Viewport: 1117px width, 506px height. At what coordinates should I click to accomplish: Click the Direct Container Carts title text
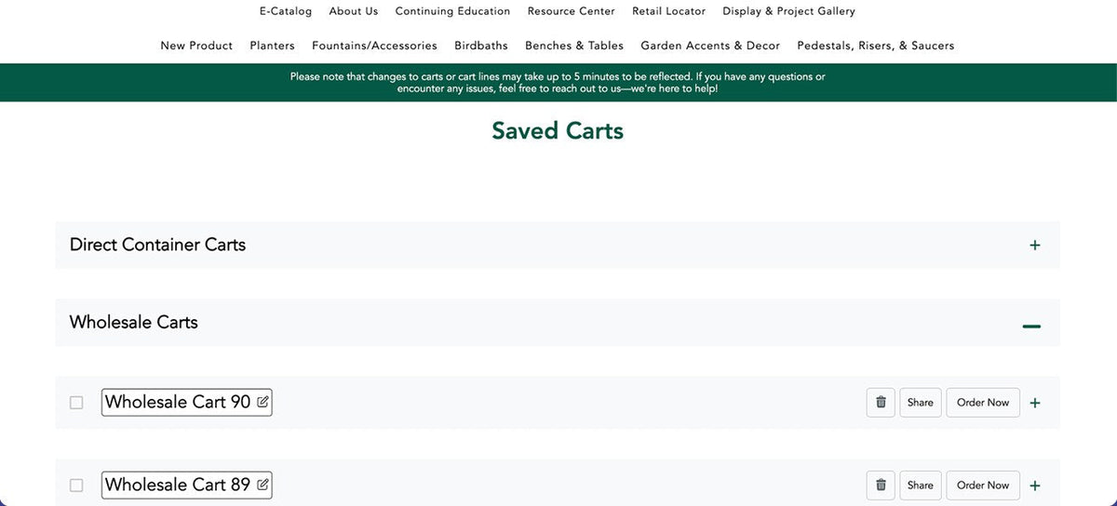coord(157,245)
